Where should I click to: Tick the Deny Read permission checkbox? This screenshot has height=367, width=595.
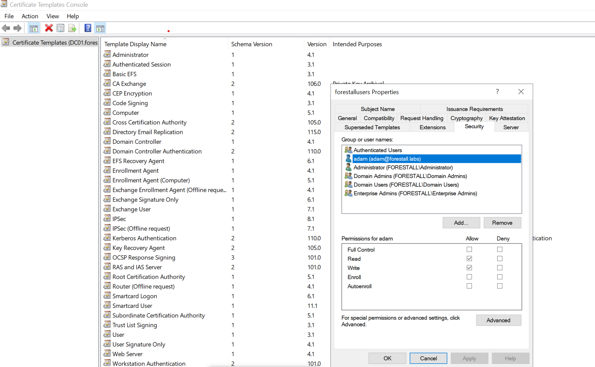tap(500, 259)
